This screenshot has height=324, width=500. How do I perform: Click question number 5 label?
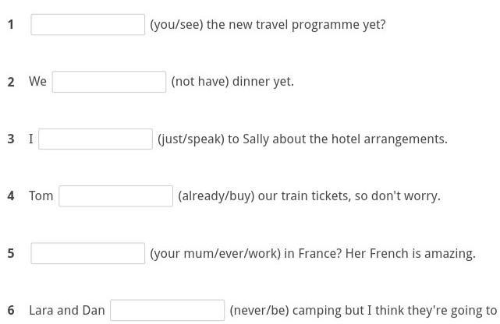pos(11,253)
